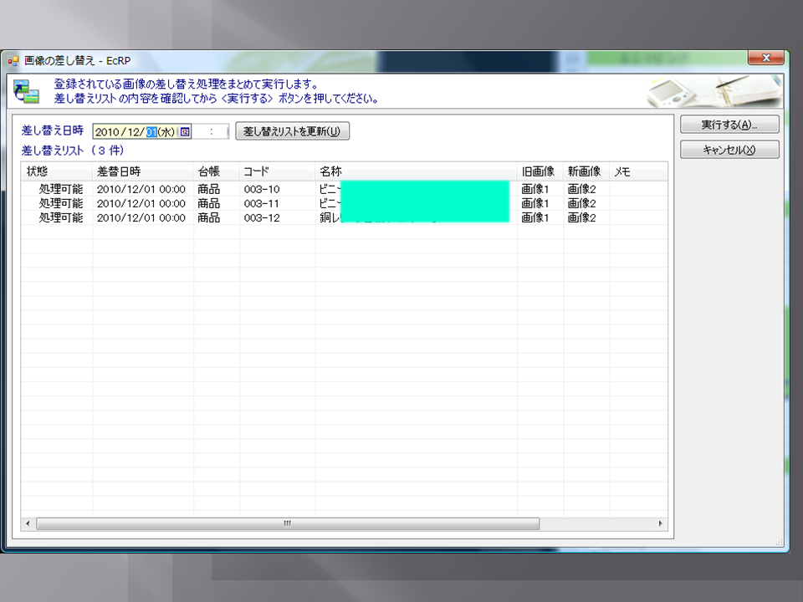Click the horizontal scrollbar right arrow

tap(661, 523)
